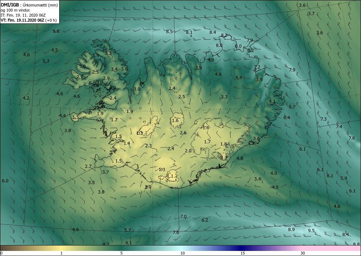Click the 7.6 value on the map
Screen dimensions: 361x256
pos(176,233)
